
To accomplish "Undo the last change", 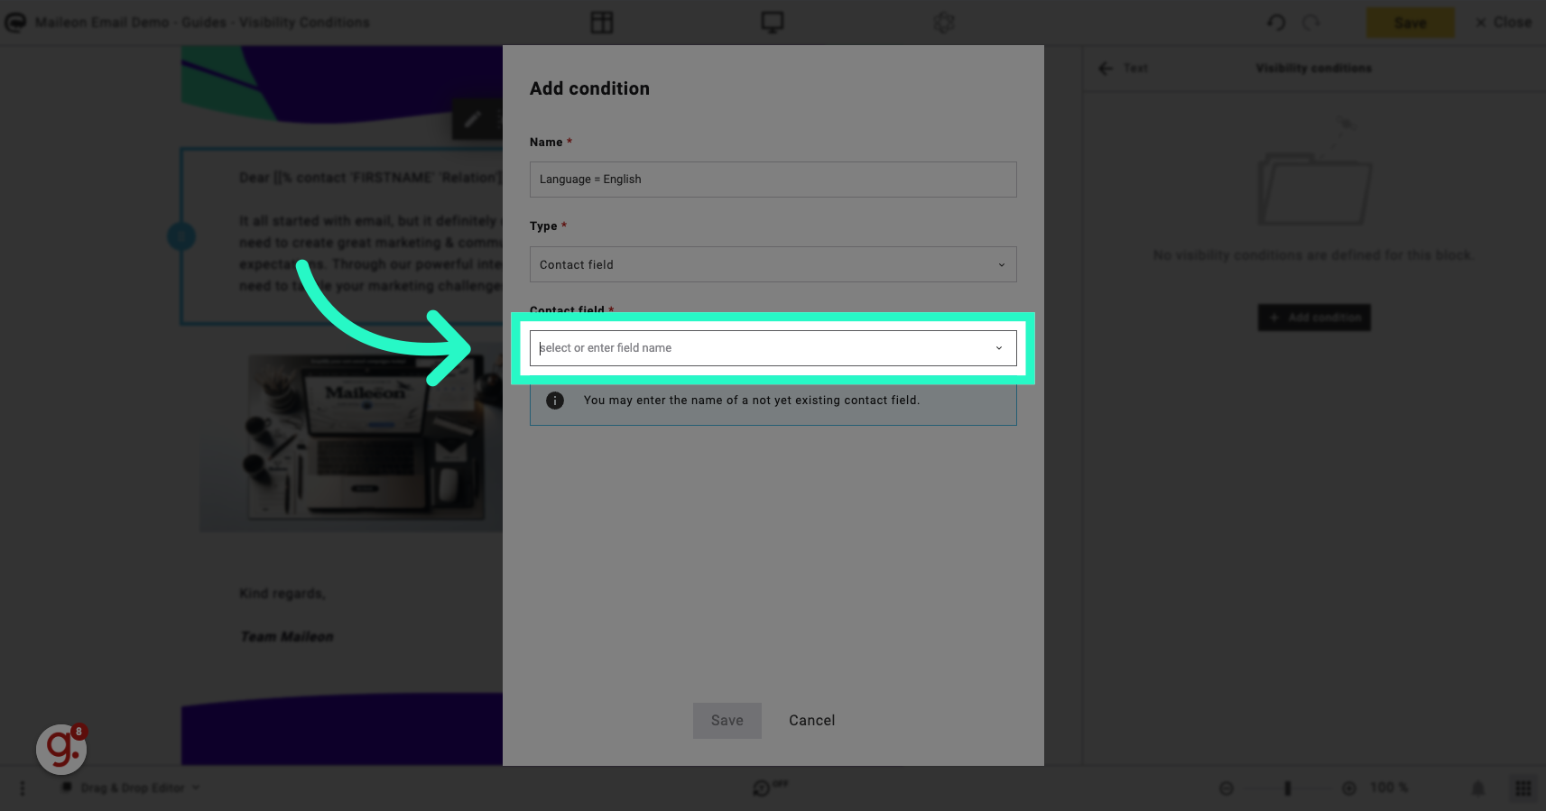I will coord(1276,23).
